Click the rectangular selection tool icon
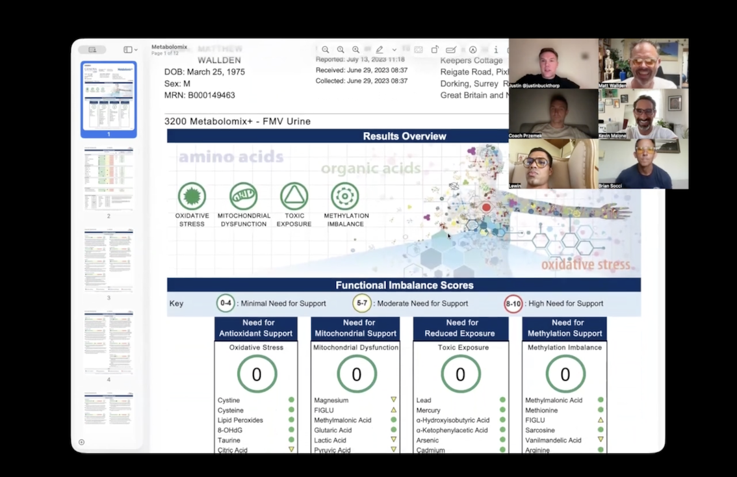737x477 pixels. coord(419,49)
